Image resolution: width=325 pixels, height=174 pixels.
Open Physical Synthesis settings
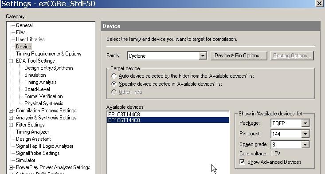[x=44, y=103]
